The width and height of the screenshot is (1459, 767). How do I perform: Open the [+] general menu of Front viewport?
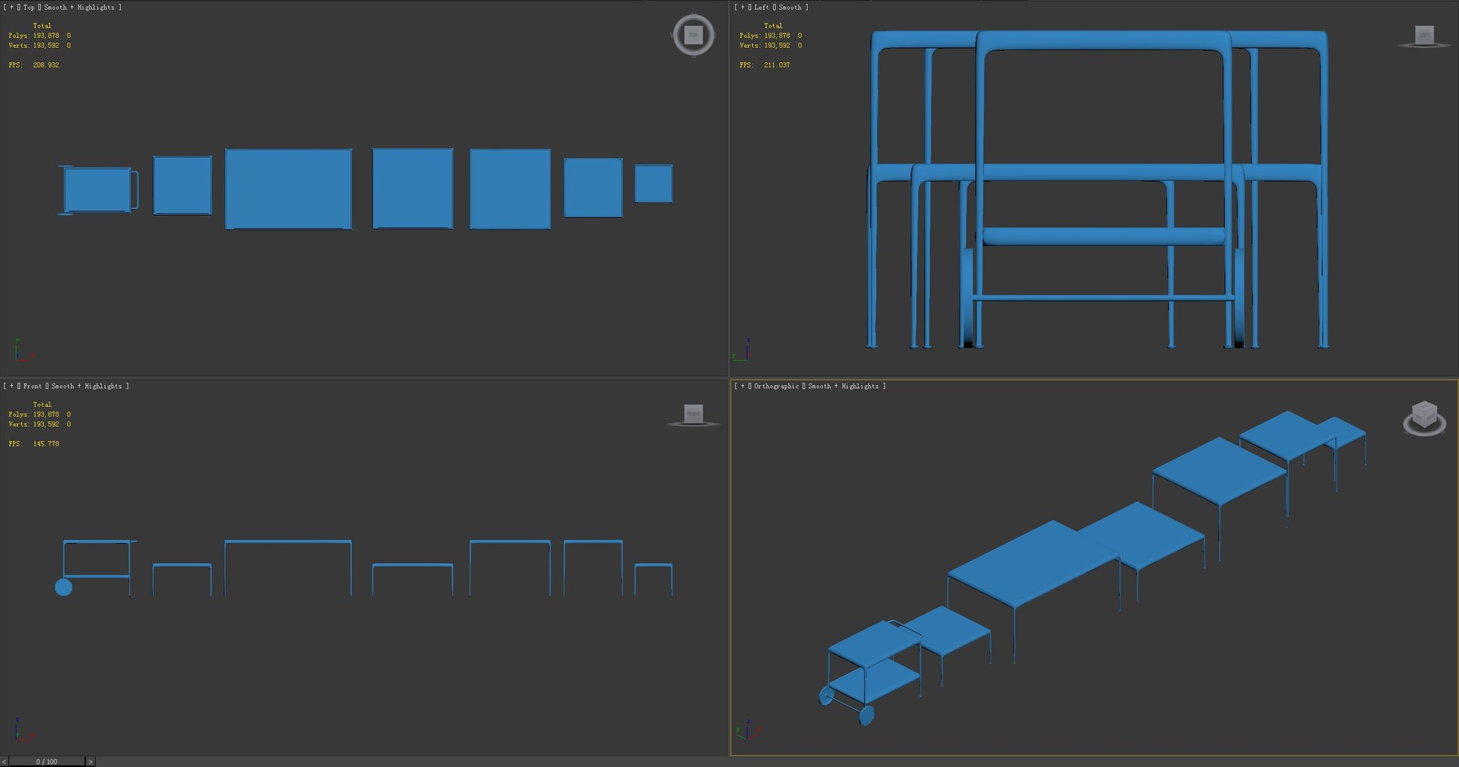pyautogui.click(x=11, y=387)
